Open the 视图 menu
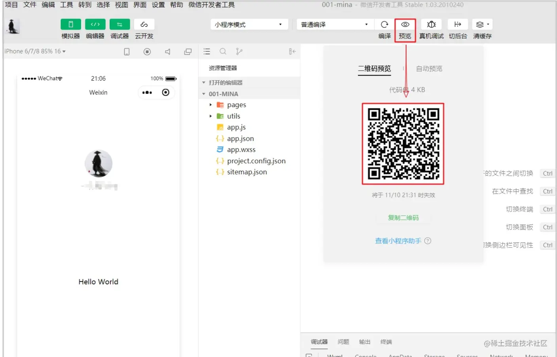557x357 pixels. click(x=121, y=5)
